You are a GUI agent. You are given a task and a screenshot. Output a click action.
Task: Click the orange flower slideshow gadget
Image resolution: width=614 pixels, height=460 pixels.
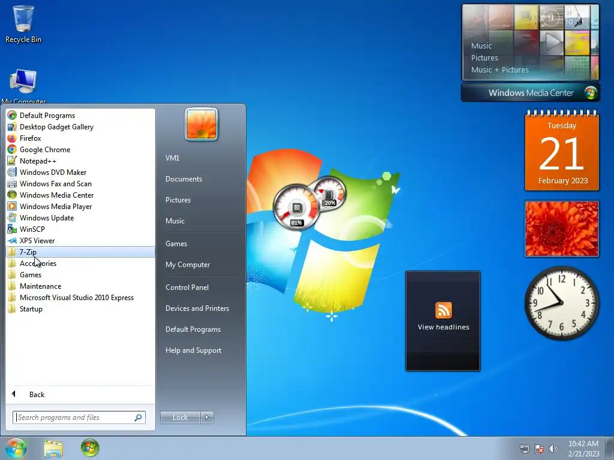point(561,229)
